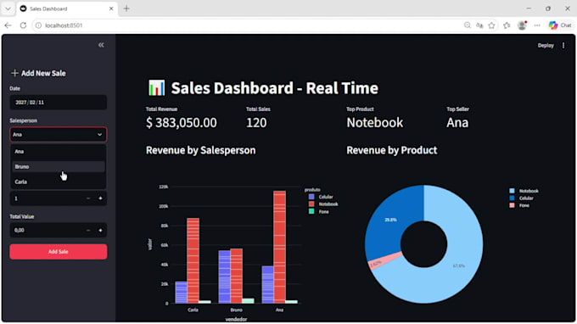Click the Date input field
This screenshot has height=324, width=577.
click(59, 103)
